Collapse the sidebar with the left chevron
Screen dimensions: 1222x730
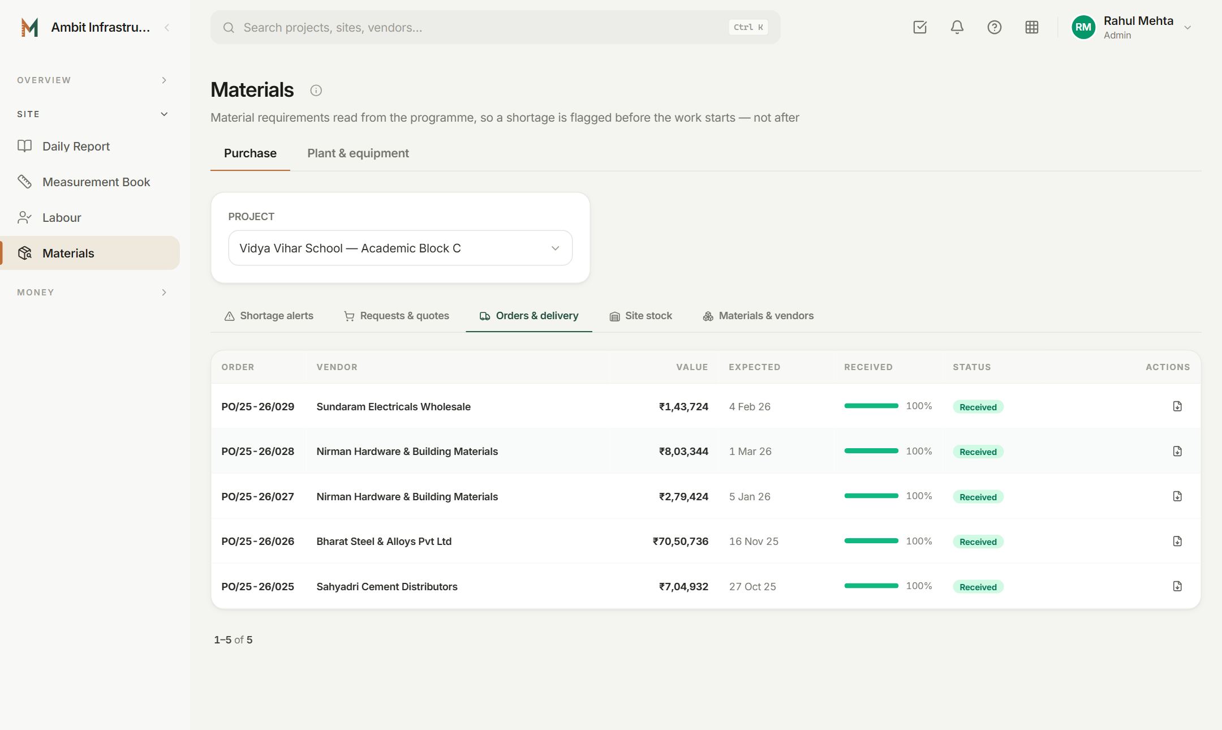click(x=167, y=27)
